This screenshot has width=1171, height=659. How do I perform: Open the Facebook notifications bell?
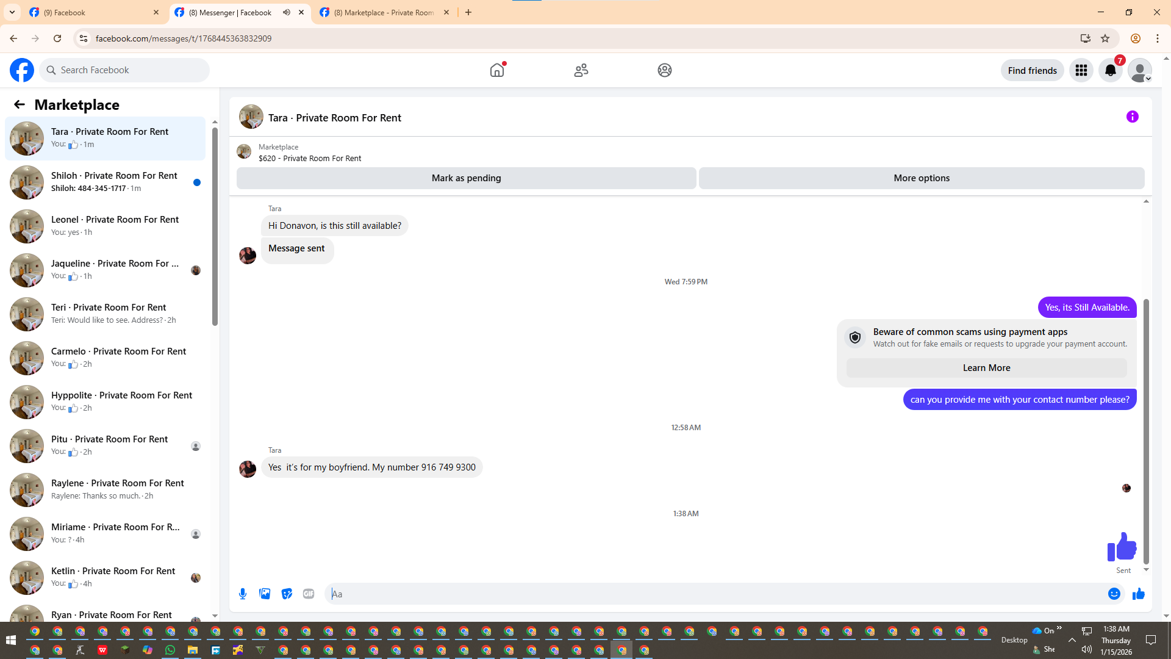tap(1110, 70)
